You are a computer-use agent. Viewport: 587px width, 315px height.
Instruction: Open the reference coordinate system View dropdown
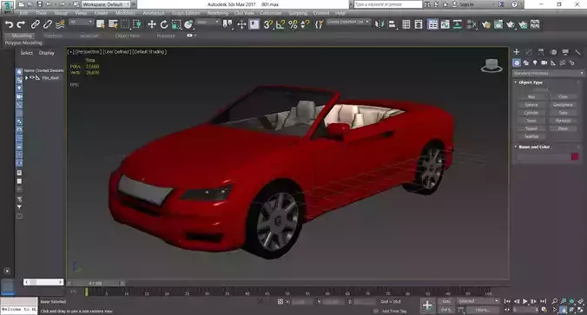[208, 23]
